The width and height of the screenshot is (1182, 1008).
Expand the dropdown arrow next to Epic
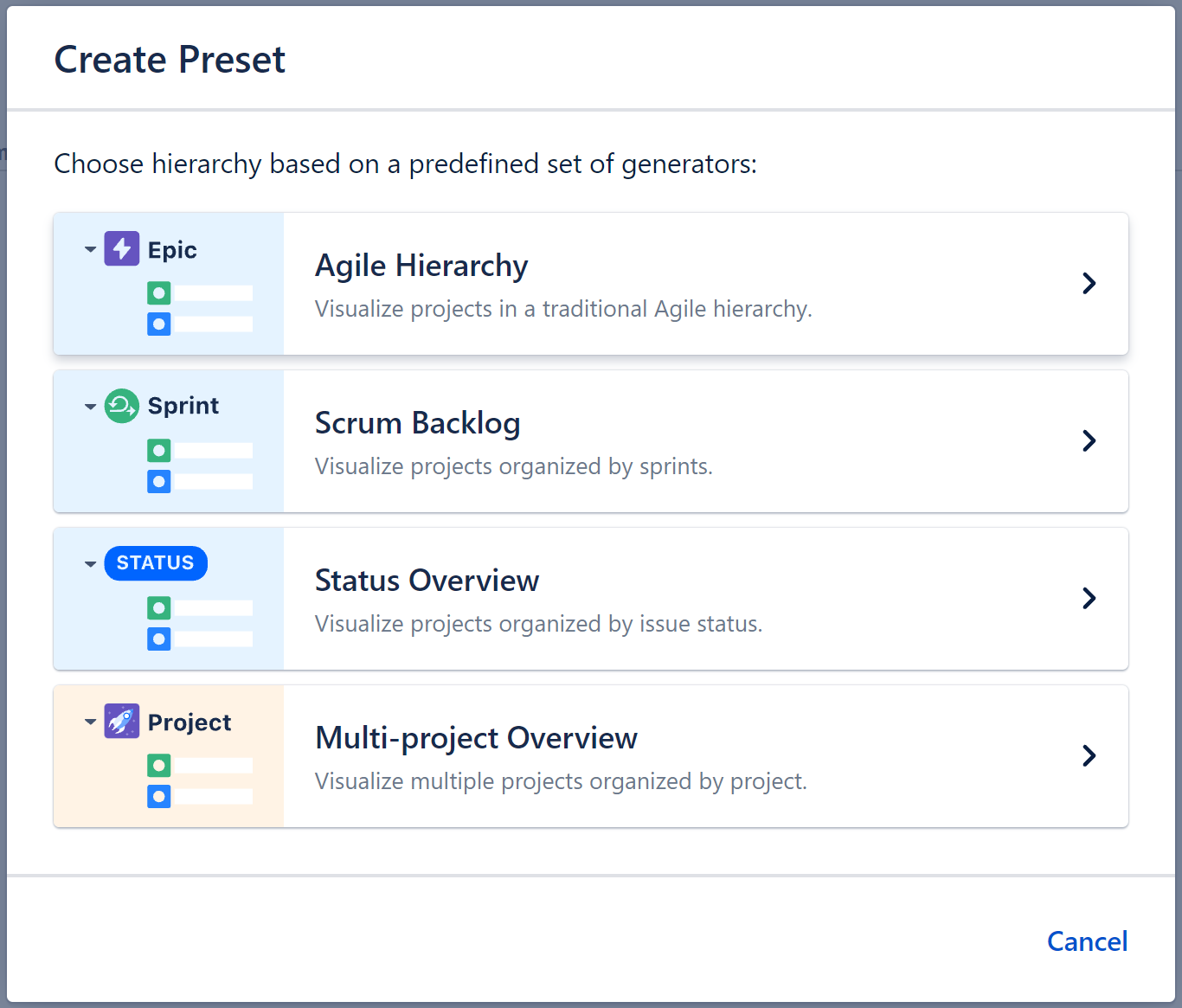pos(90,248)
